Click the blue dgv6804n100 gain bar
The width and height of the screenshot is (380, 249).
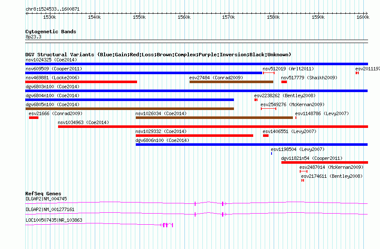coord(130,100)
